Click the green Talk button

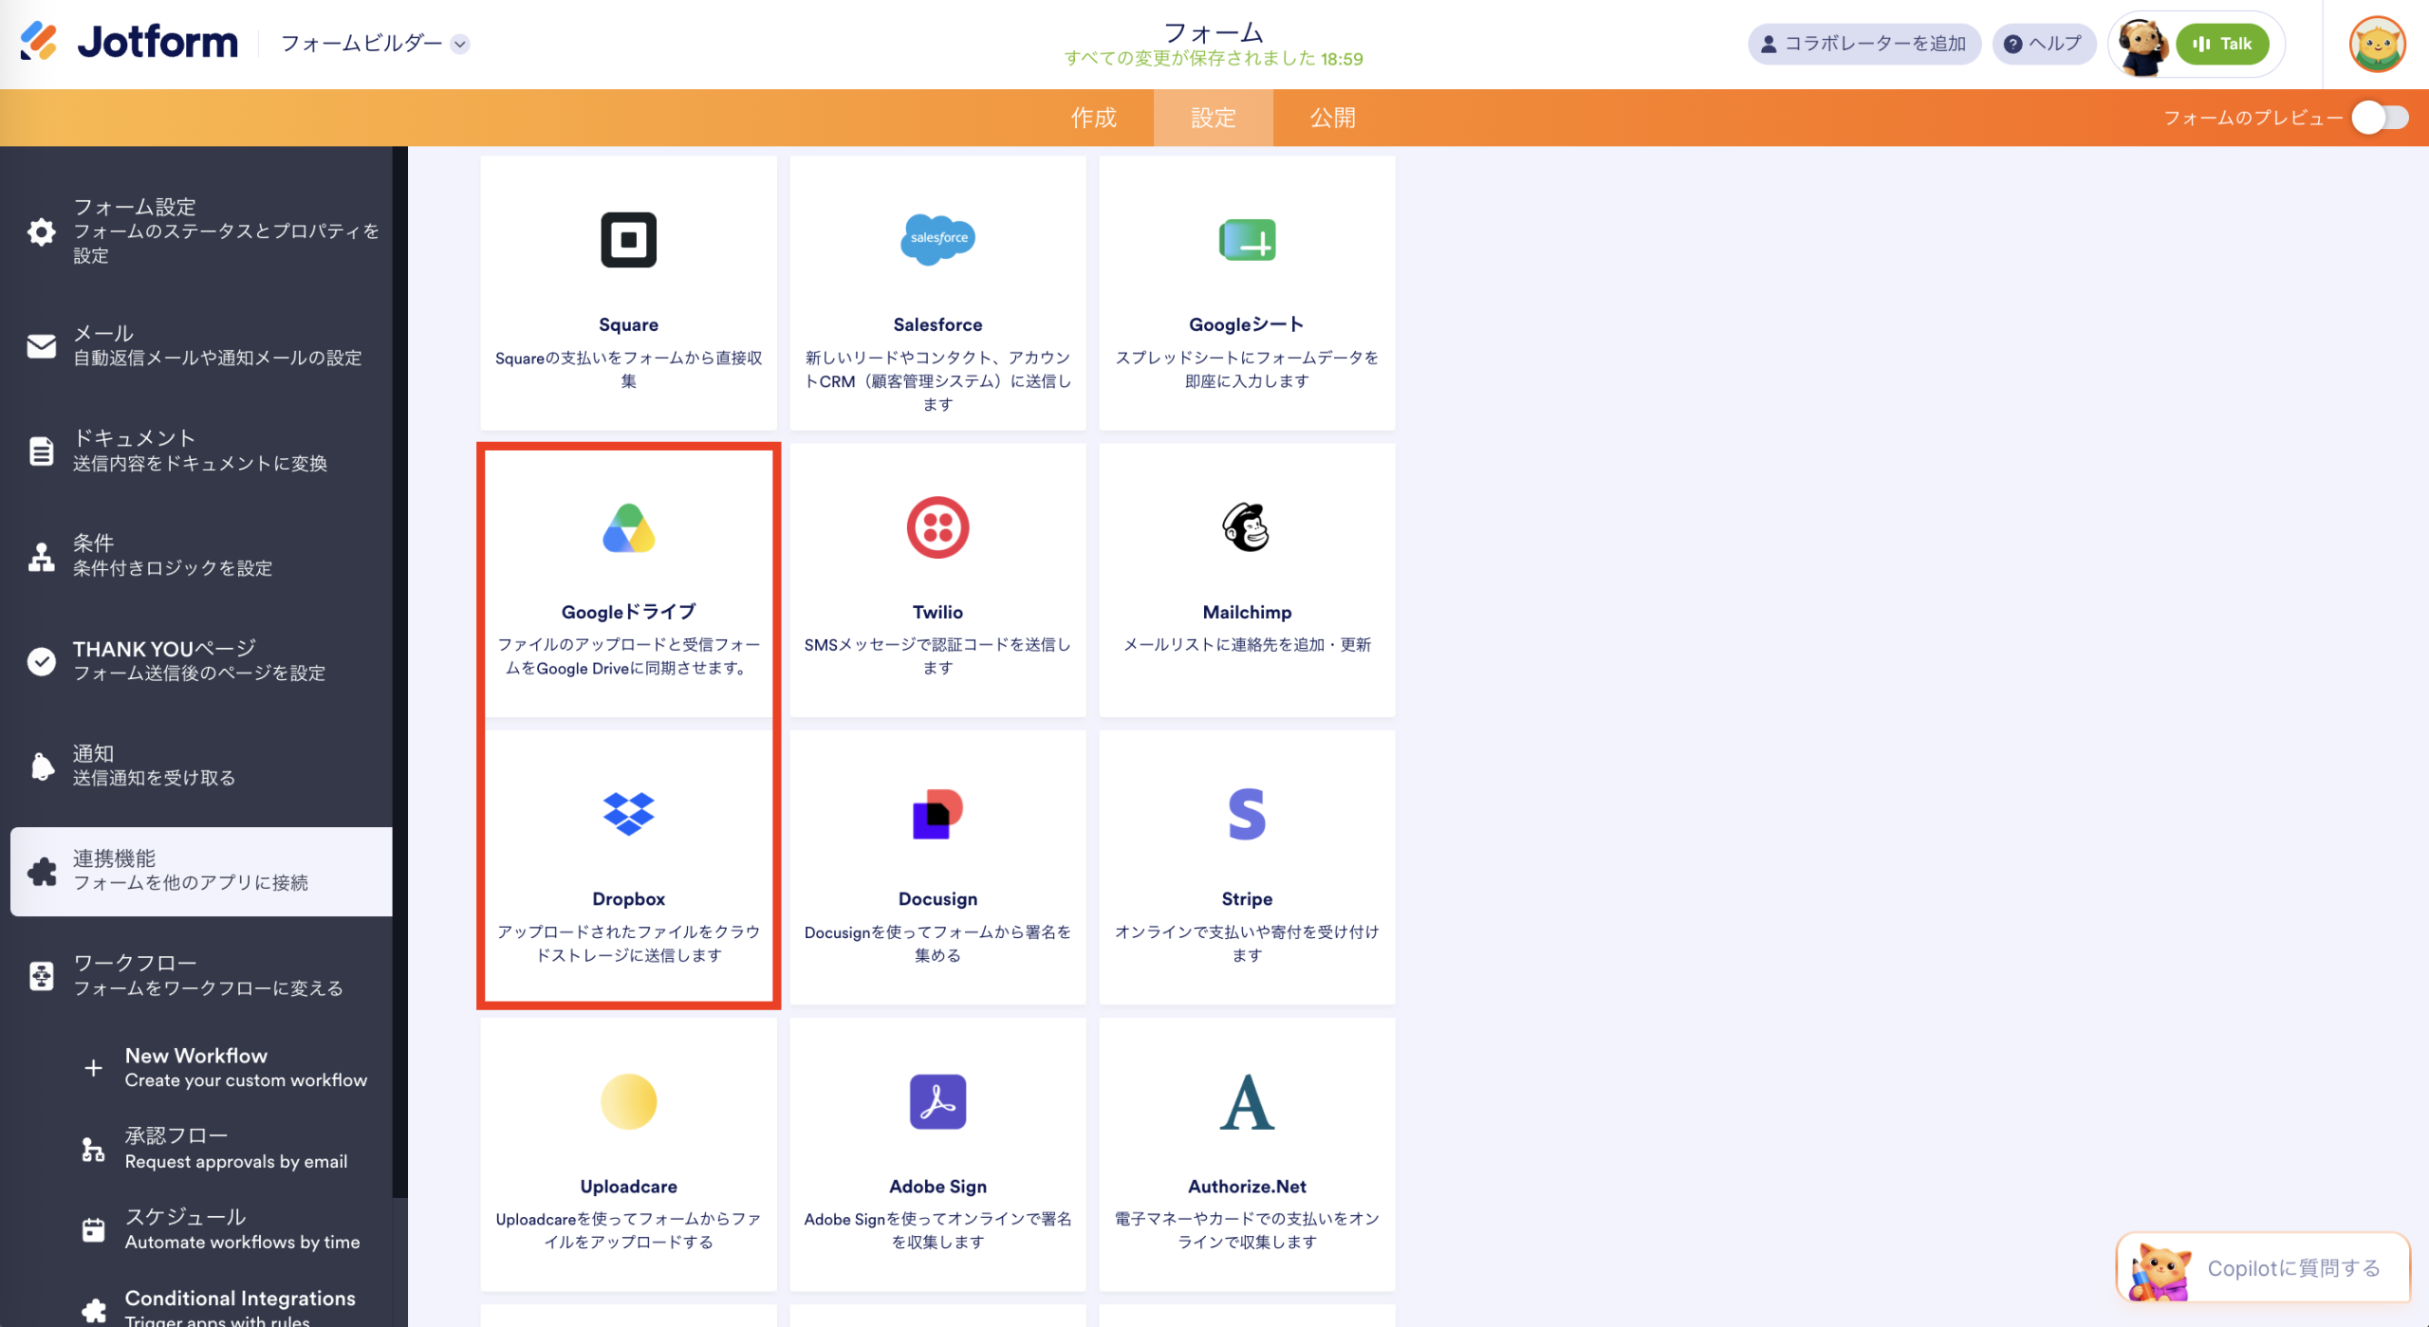[x=2222, y=44]
